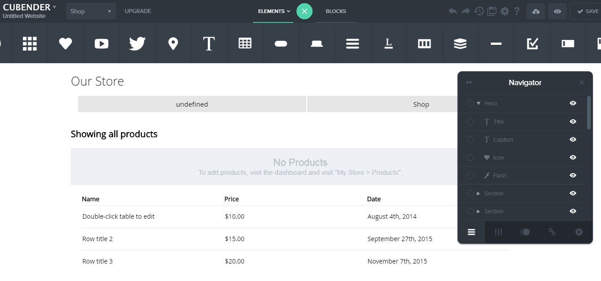Choose the table grid element icon
Screen dimensions: 601x281
pos(245,43)
